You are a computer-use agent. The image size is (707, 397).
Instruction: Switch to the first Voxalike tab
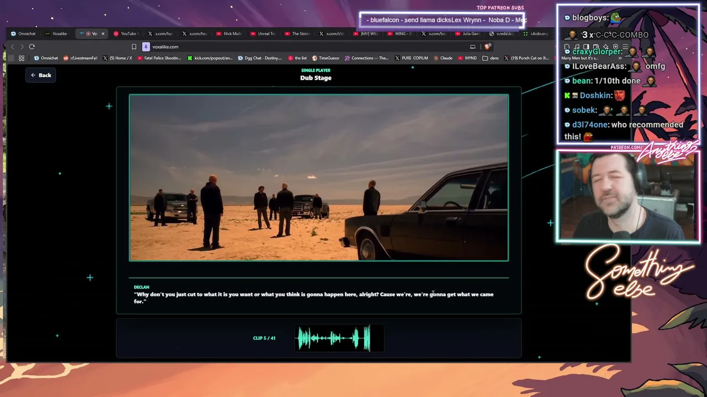tap(57, 34)
